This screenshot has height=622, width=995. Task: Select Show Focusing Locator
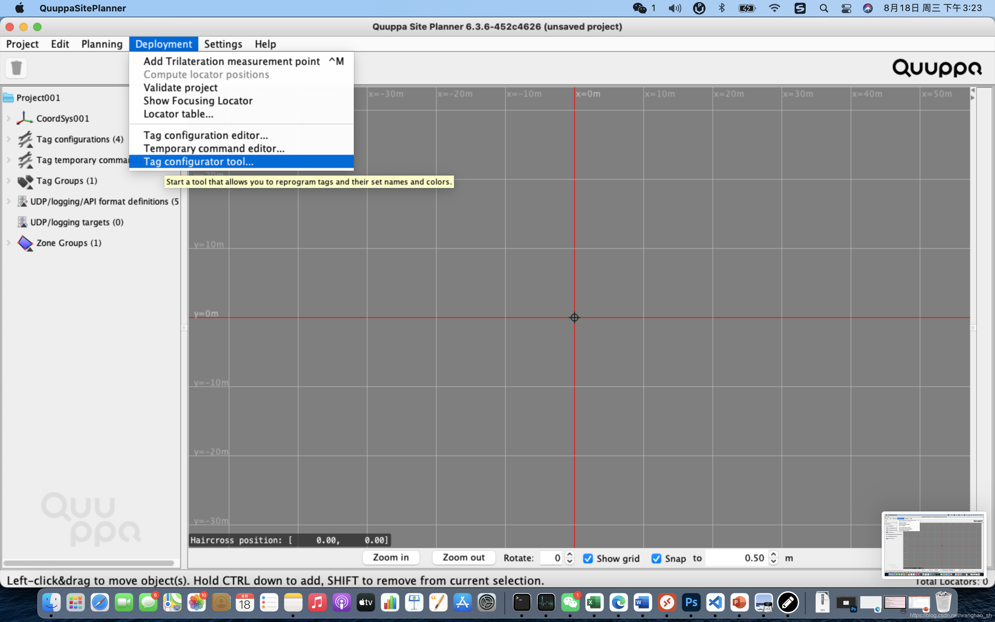[x=241, y=101]
